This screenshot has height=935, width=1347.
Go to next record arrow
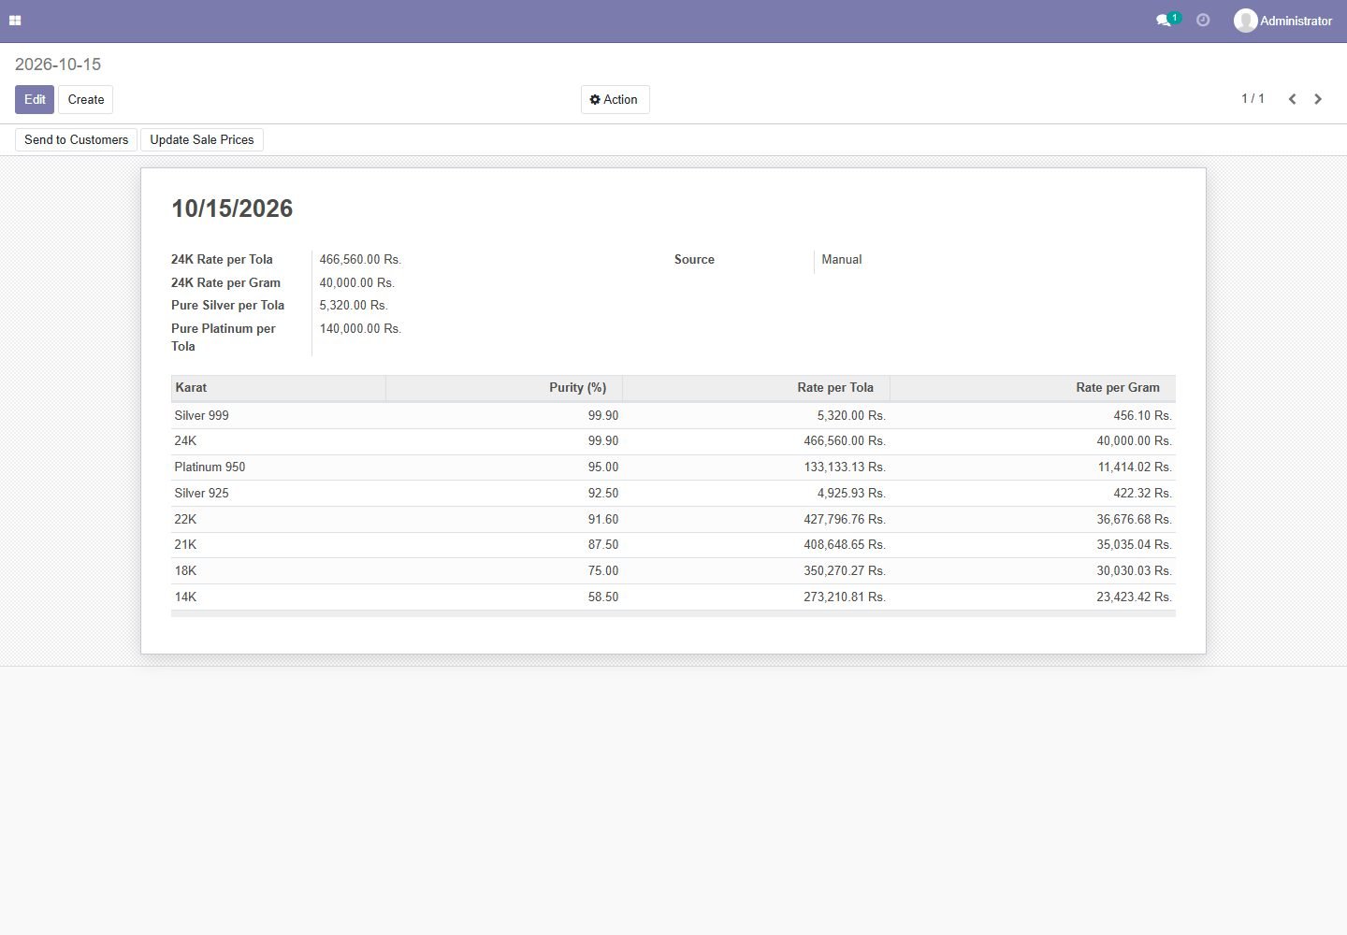(1318, 99)
